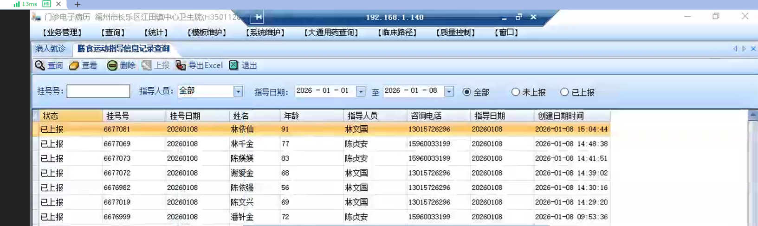The height and width of the screenshot is (226, 758).
Task: Open the 指导人员 dropdown
Action: point(238,91)
